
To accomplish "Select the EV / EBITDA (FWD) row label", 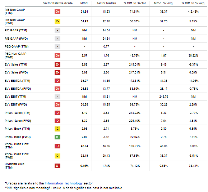I will [18, 89].
